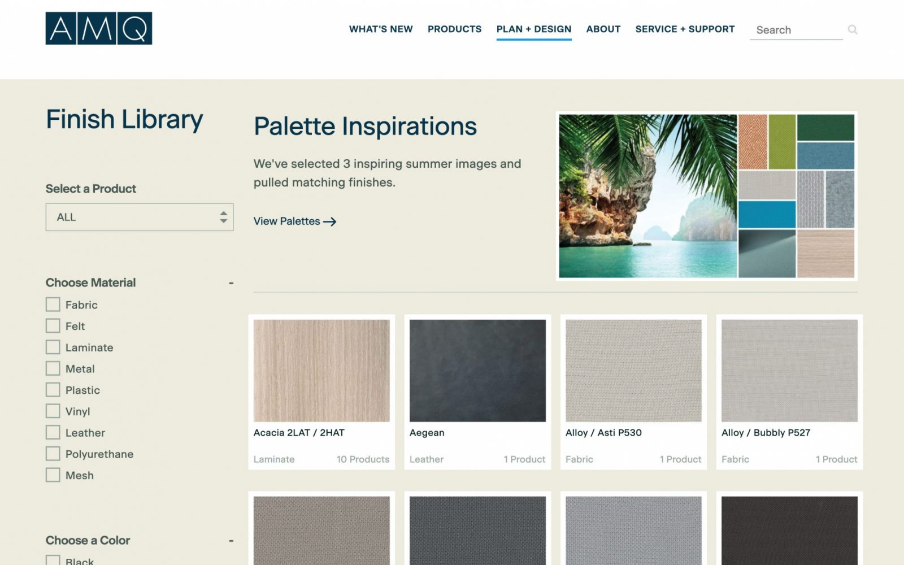Open the Alloy / Asti P530 swatch
The width and height of the screenshot is (904, 565).
pyautogui.click(x=633, y=392)
